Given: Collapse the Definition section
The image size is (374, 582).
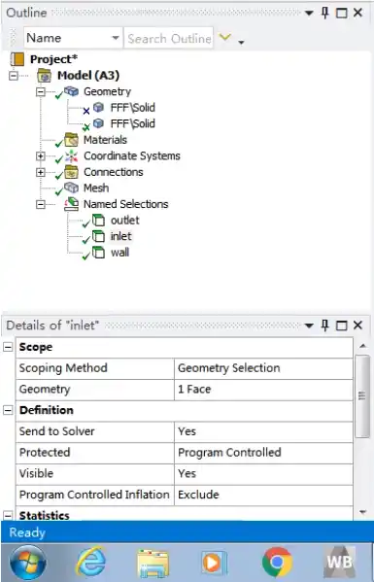Looking at the screenshot, I should [x=8, y=410].
